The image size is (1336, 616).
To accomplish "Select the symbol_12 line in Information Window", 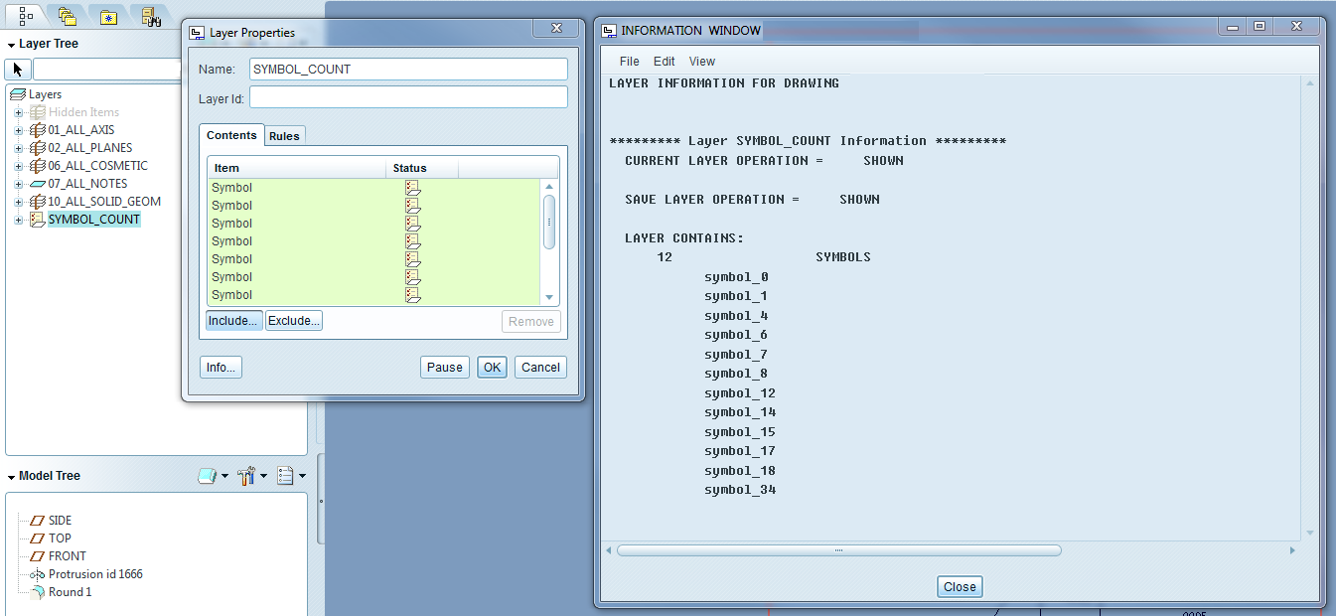I will (x=740, y=393).
